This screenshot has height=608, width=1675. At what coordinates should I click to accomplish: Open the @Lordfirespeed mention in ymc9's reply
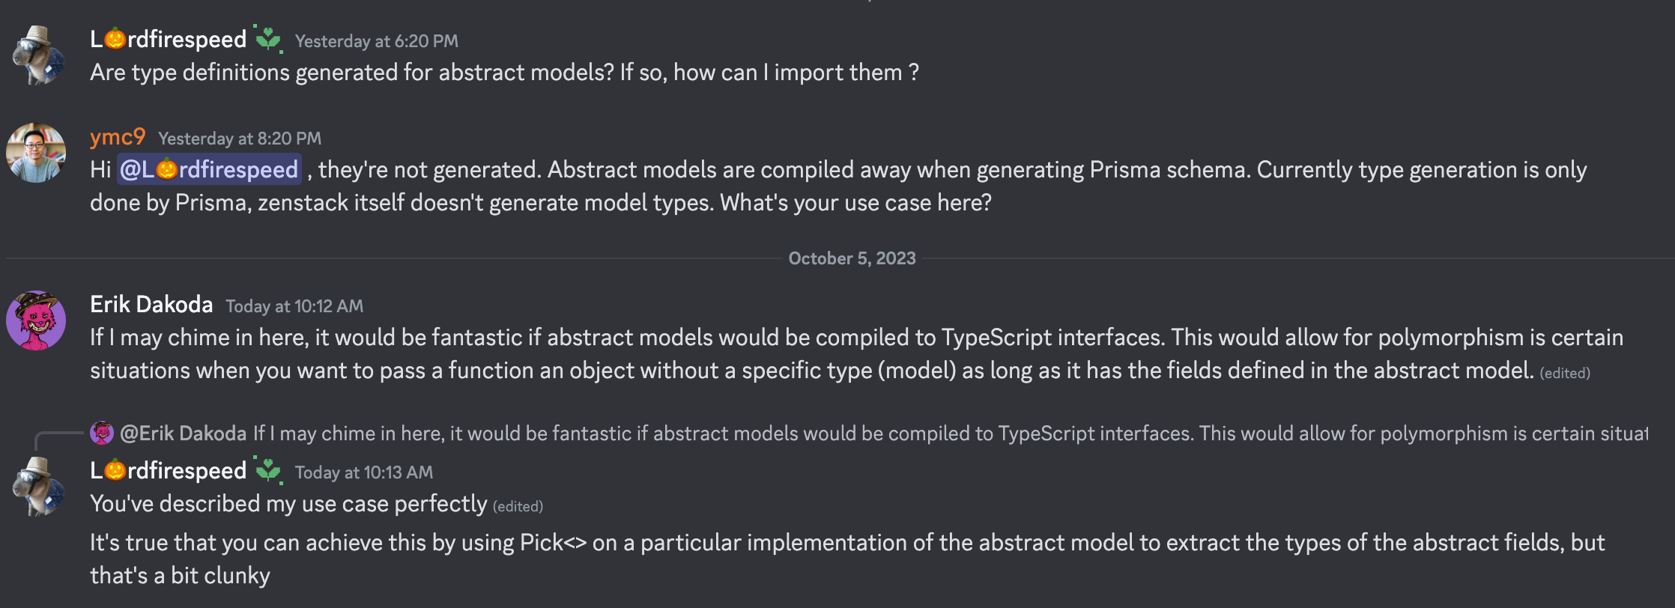(210, 169)
